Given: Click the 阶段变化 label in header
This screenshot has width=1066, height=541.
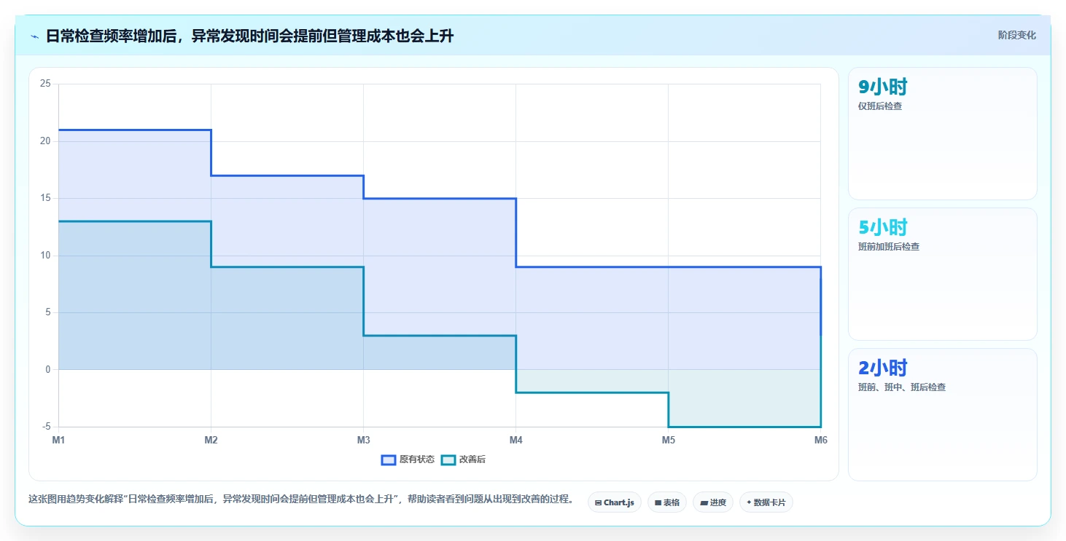Looking at the screenshot, I should [x=1016, y=36].
